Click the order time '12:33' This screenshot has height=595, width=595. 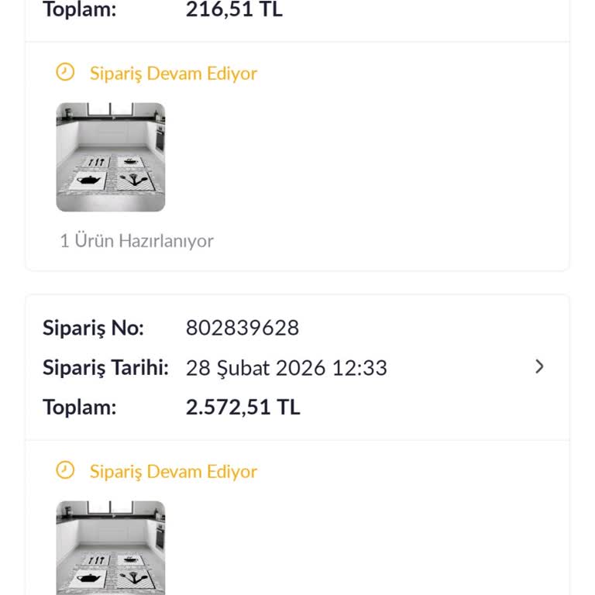pyautogui.click(x=359, y=368)
